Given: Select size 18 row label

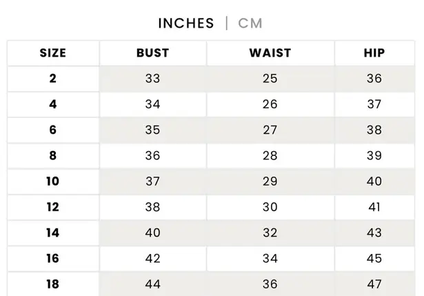Looking at the screenshot, I should (x=53, y=284).
